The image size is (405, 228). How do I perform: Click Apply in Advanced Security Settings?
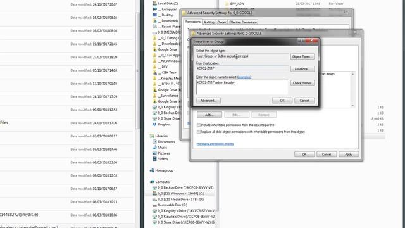coord(349,155)
